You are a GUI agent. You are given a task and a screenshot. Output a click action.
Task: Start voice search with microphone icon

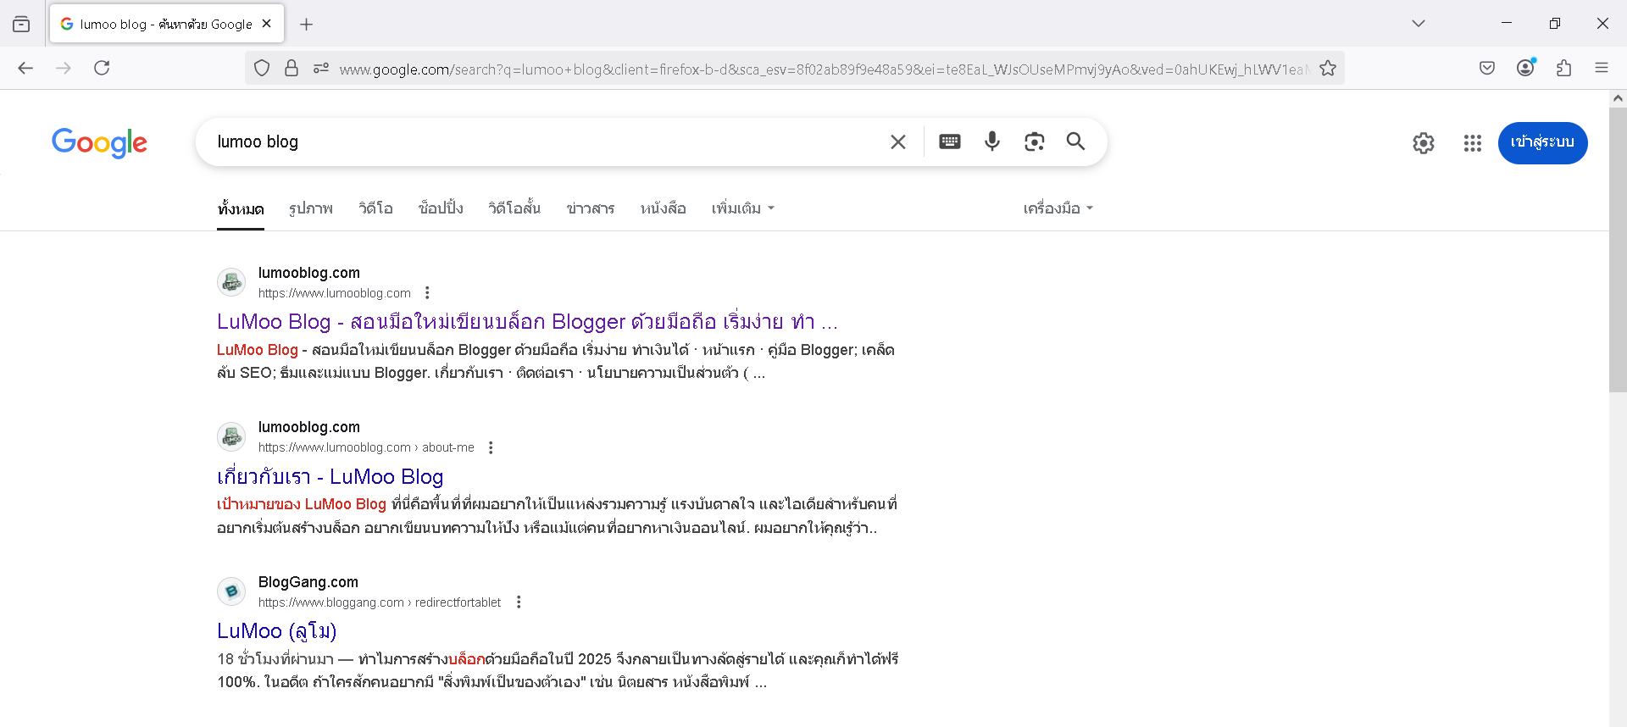tap(992, 142)
